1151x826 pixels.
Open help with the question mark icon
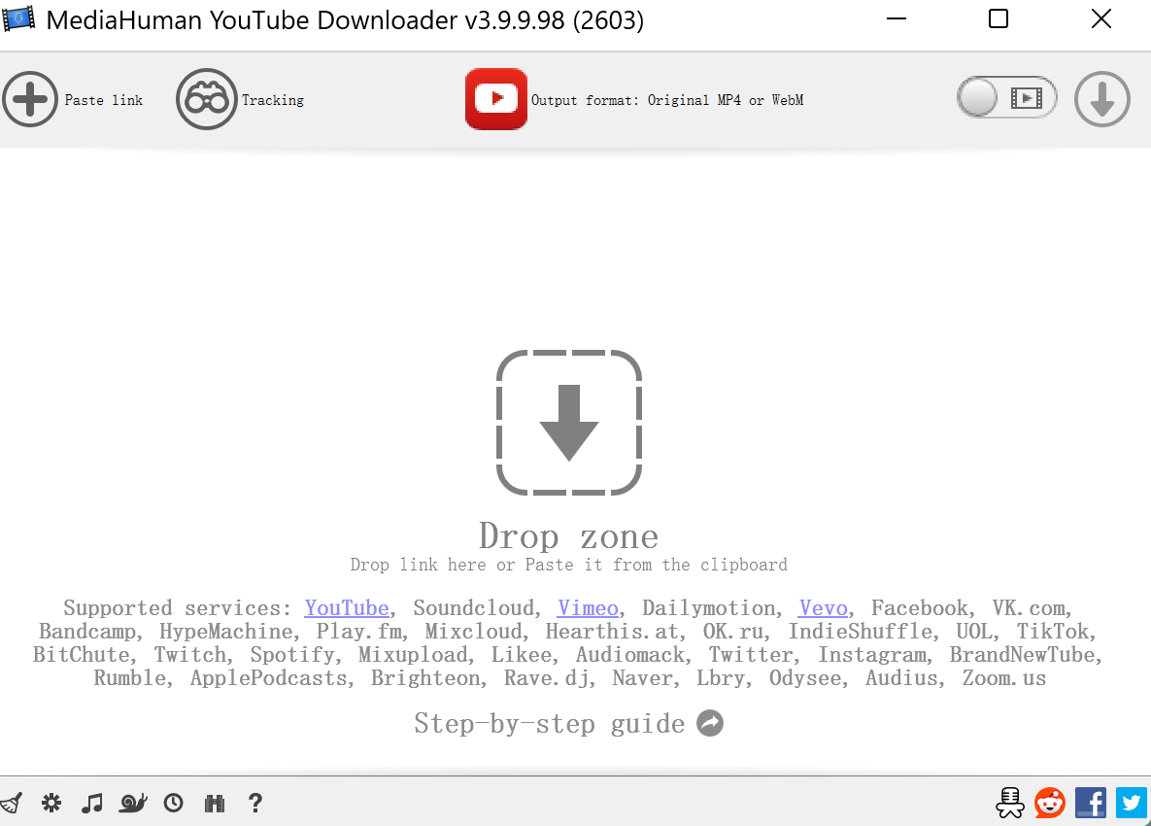(254, 804)
